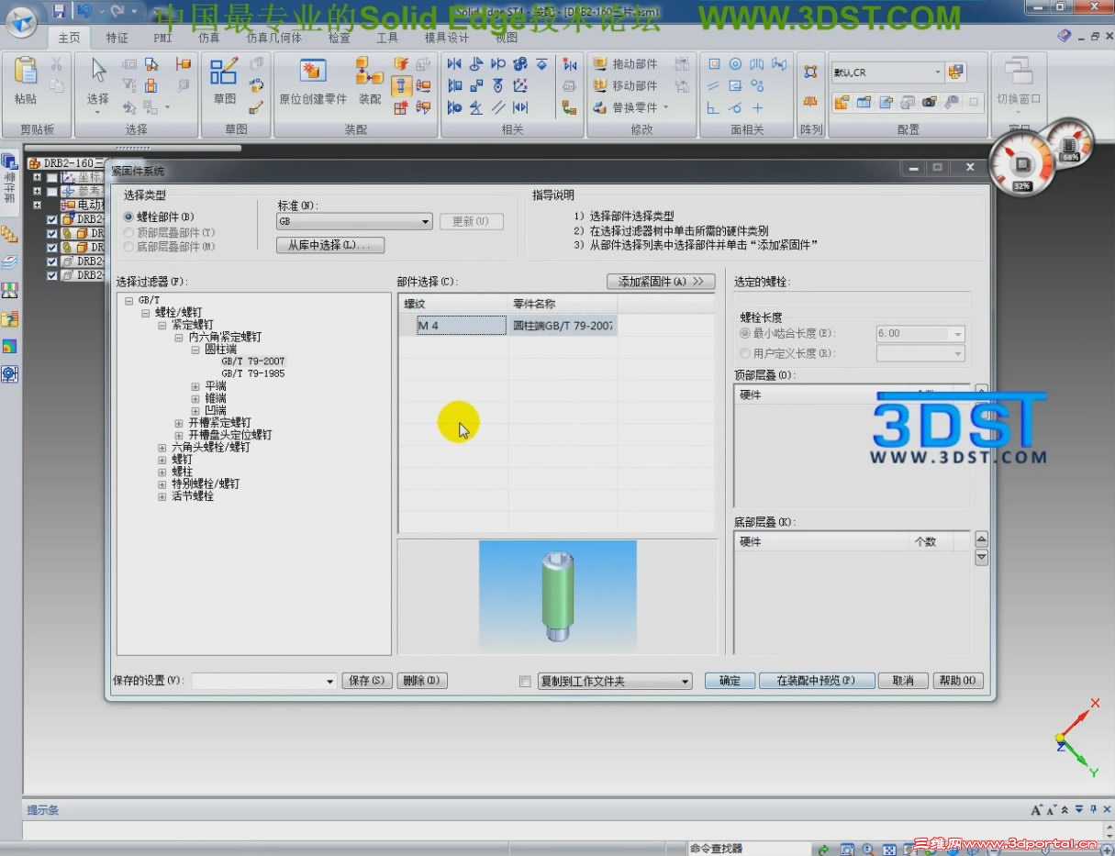Open the layers icon in left sidebar
The width and height of the screenshot is (1115, 856).
[9, 262]
